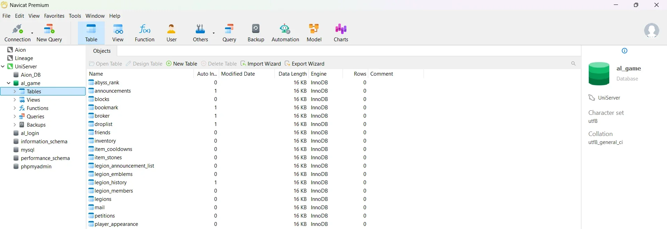
Task: Sort by the Rows column header
Action: pyautogui.click(x=356, y=74)
